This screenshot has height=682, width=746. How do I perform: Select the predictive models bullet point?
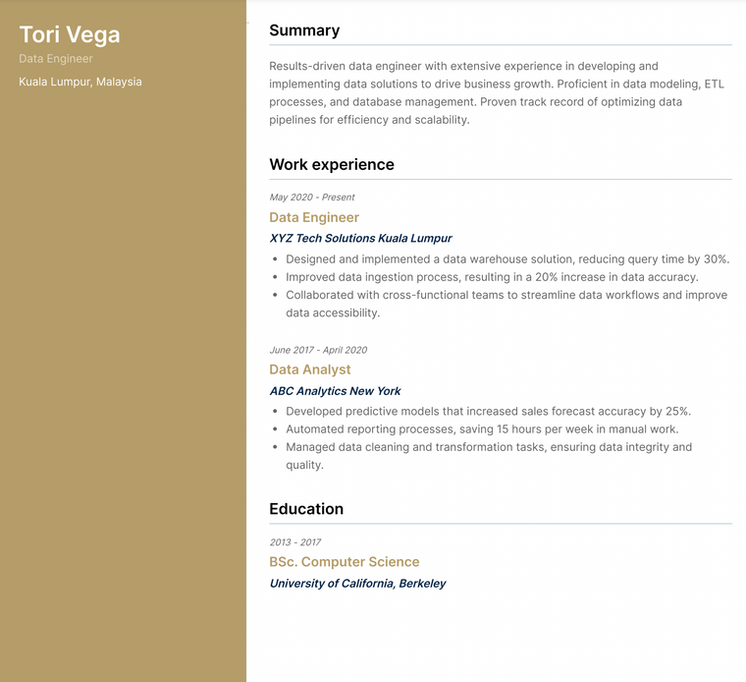click(x=488, y=412)
